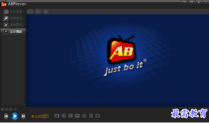
Task: Enter fullscreen from the bottom toolbar
Action: click(x=97, y=116)
